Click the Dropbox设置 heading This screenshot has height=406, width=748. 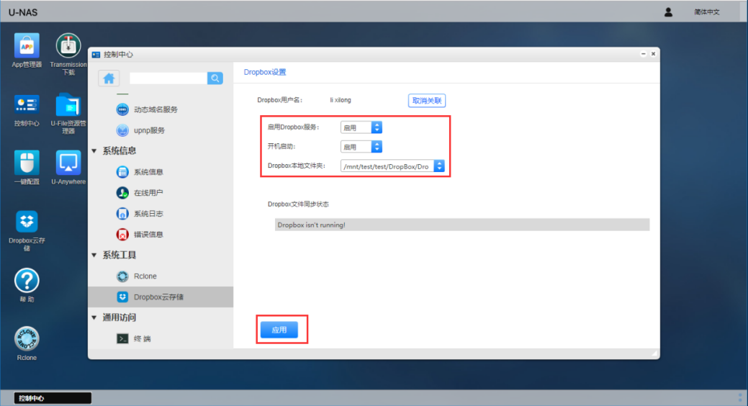[265, 72]
